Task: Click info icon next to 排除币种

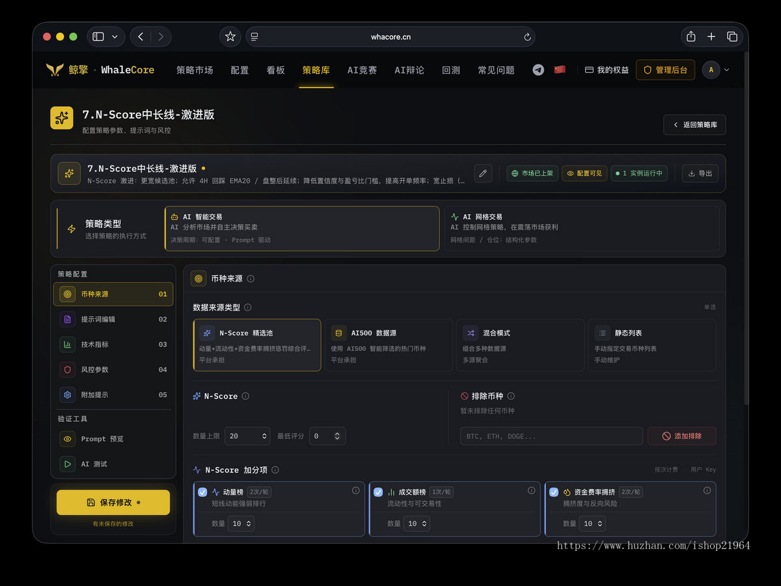Action: [511, 396]
